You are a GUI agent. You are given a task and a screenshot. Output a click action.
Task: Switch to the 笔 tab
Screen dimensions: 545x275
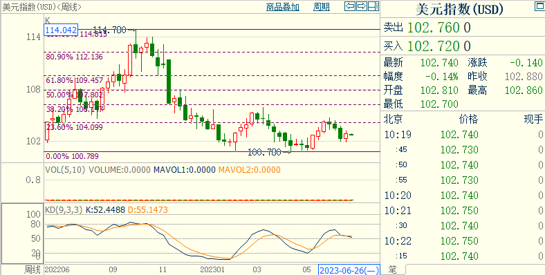392,269
